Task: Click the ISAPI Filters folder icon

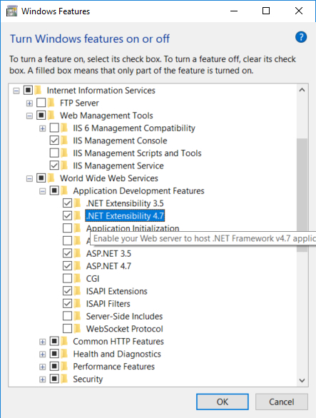Action: click(x=77, y=303)
